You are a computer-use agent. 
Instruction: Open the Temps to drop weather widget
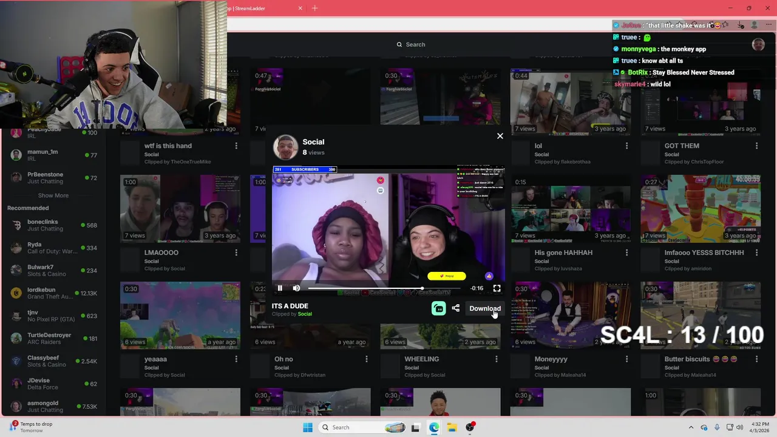(30, 427)
